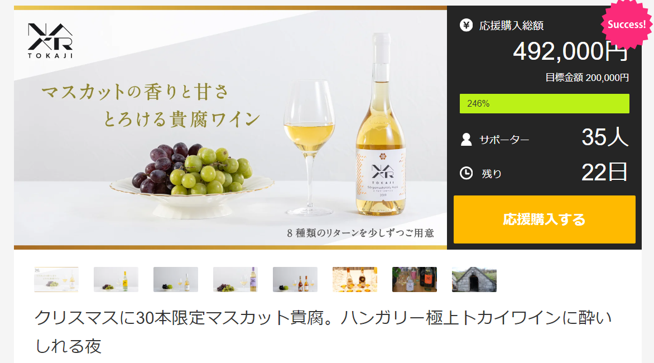Click the clock icon next to 残り

coord(466,173)
